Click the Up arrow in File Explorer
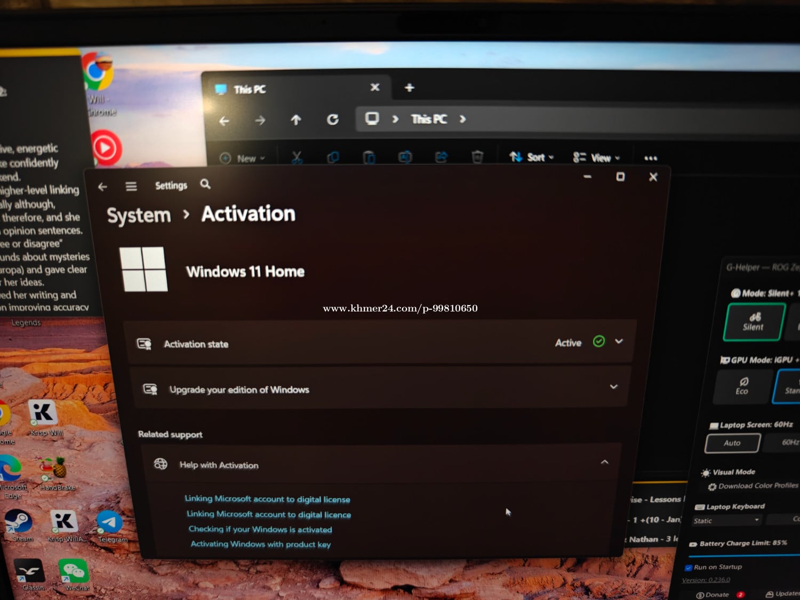Image resolution: width=800 pixels, height=600 pixels. coord(296,120)
